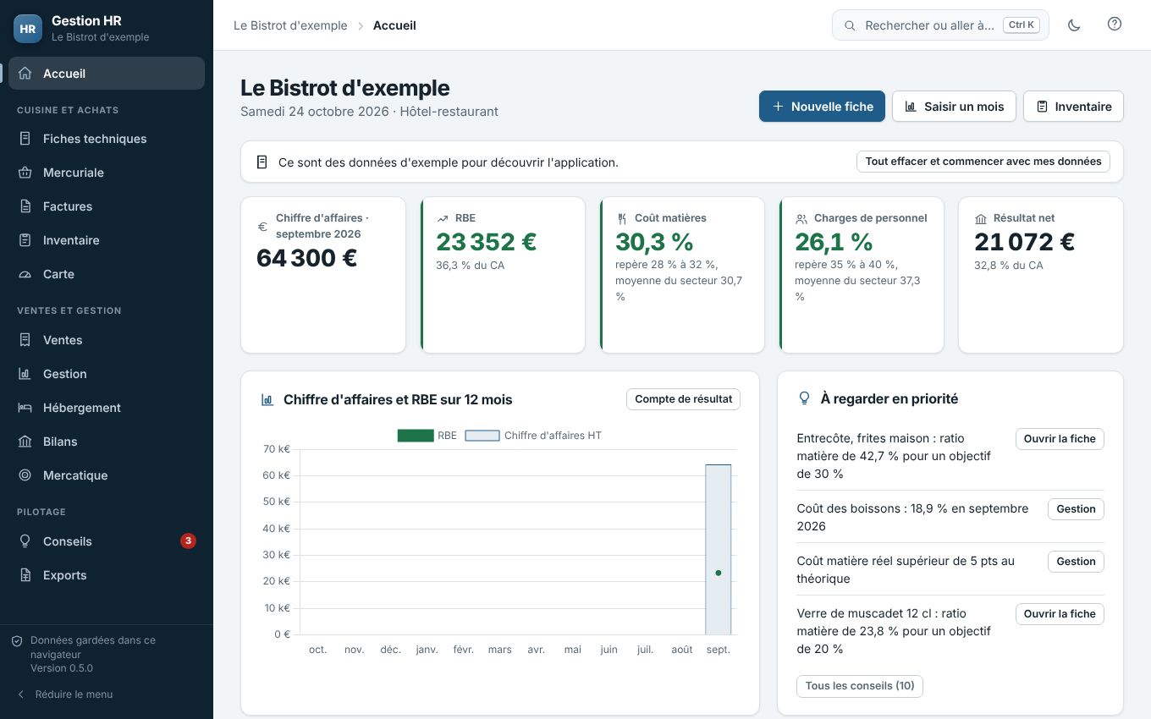Click the Coût matières 30,3 % card
1151x719 pixels.
click(682, 275)
